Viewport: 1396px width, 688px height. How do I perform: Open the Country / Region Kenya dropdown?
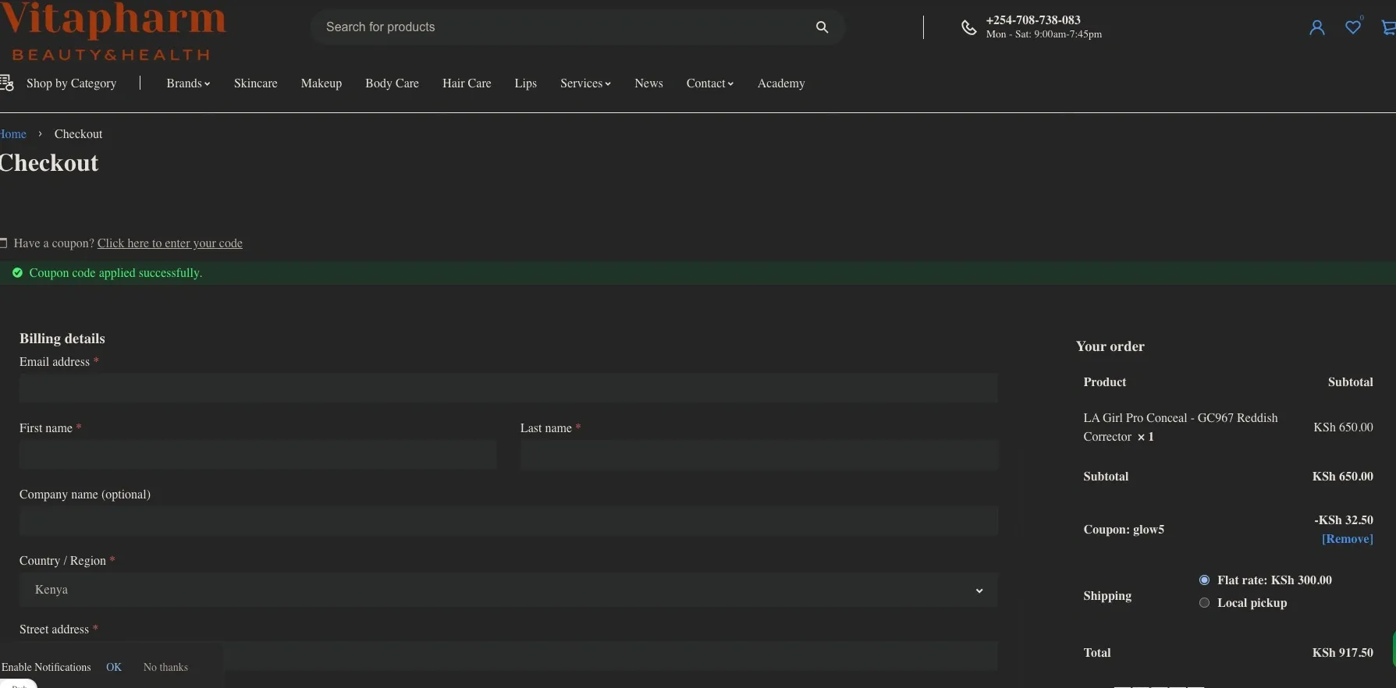pyautogui.click(x=509, y=590)
